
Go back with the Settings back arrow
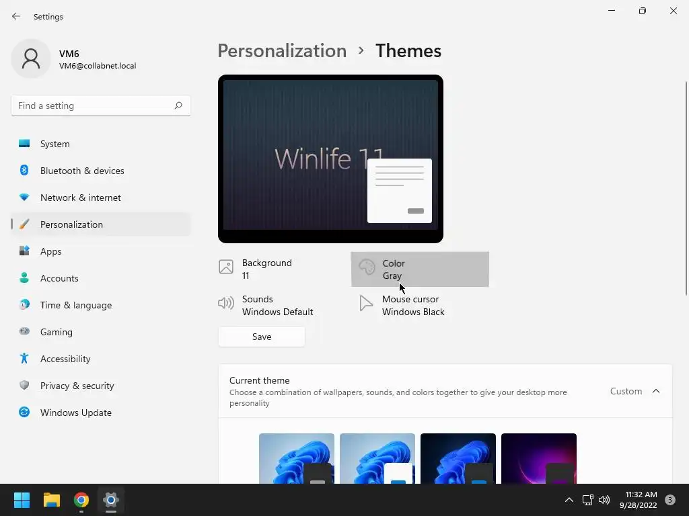16,16
